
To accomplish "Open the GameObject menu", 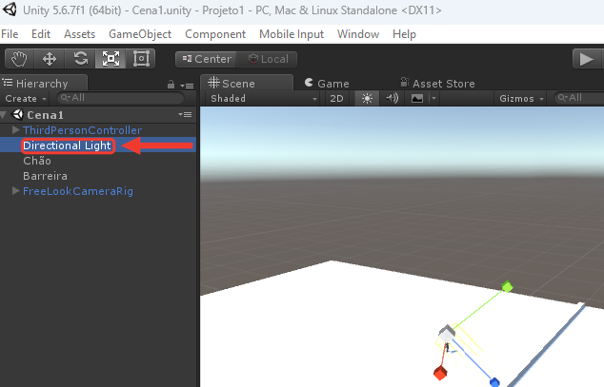I will [x=140, y=34].
